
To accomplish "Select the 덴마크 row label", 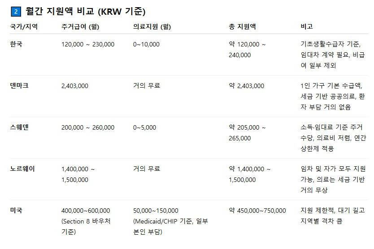I will [x=19, y=86].
